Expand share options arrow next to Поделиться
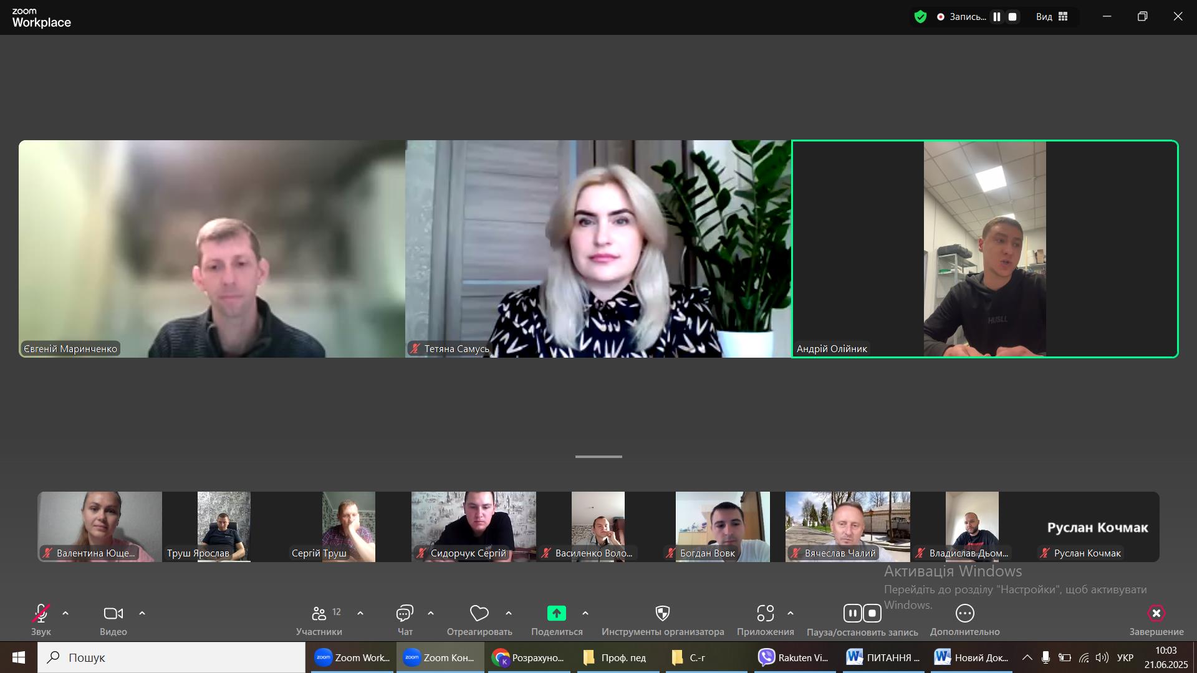 click(x=585, y=614)
